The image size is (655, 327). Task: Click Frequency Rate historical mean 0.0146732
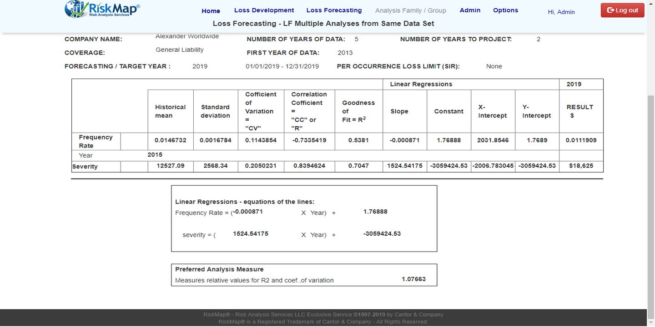click(x=171, y=140)
